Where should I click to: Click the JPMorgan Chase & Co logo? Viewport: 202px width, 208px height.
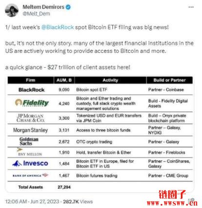30,118
